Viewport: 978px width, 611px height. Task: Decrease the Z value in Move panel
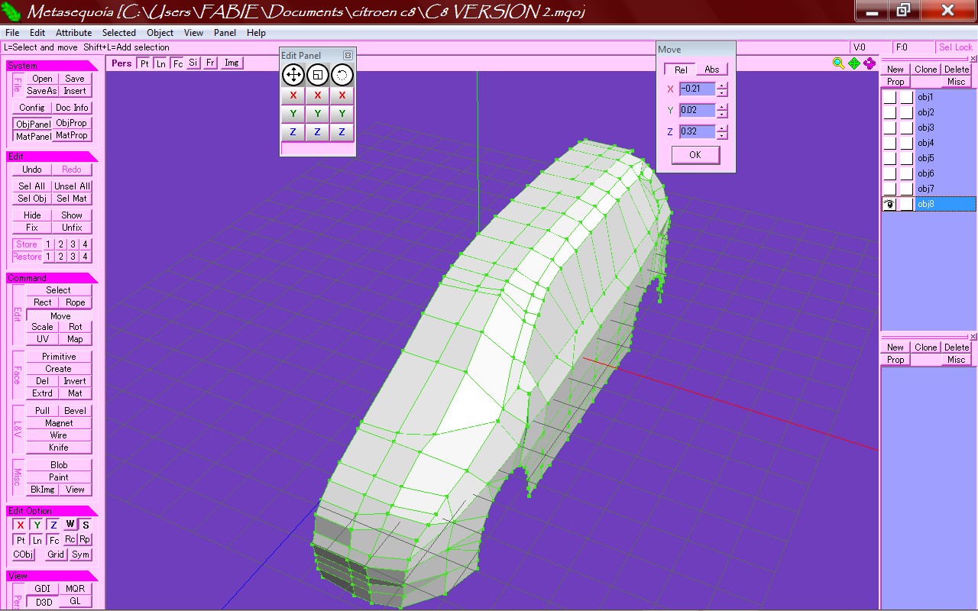722,136
